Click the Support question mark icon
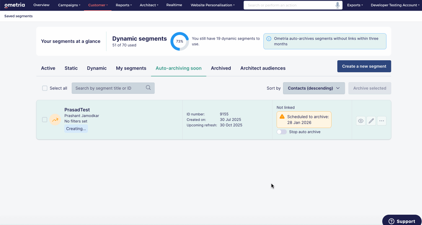Viewport: 422px width, 225px height. click(x=391, y=221)
